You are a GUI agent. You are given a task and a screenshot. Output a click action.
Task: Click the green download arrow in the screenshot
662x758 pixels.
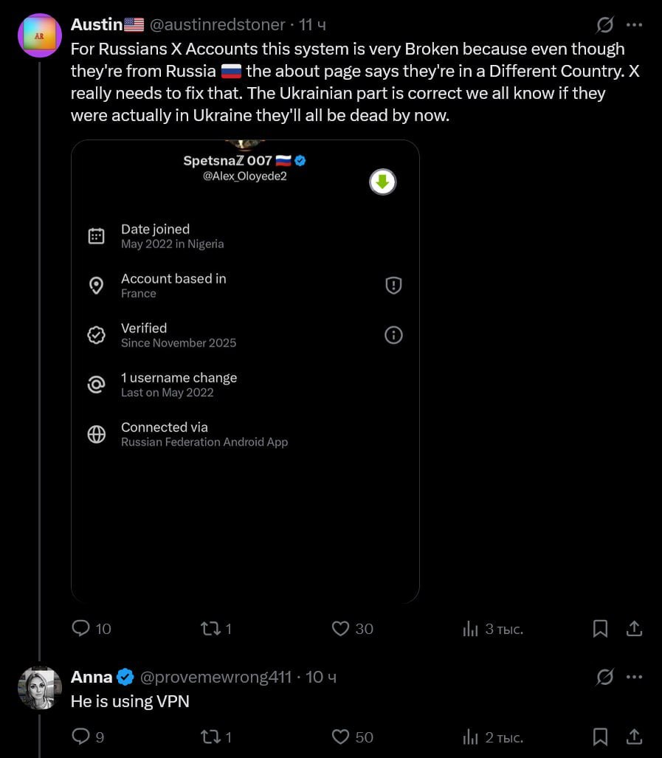pos(382,182)
